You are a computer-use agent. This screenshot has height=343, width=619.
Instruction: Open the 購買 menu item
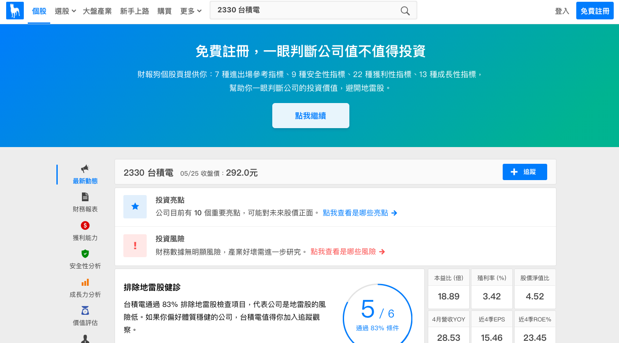click(x=165, y=11)
